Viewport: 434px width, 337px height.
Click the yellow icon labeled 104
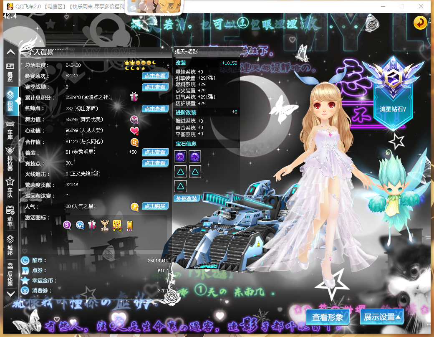[129, 226]
